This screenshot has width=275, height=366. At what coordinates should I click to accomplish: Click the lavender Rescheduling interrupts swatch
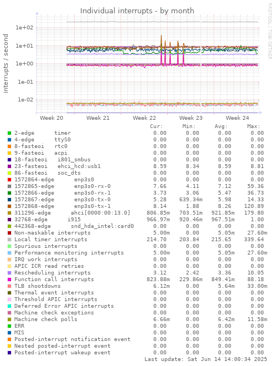point(9,273)
